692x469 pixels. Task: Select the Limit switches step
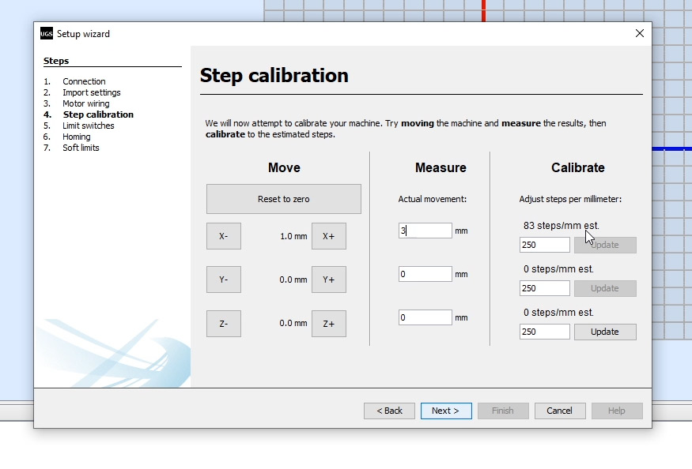coord(88,126)
